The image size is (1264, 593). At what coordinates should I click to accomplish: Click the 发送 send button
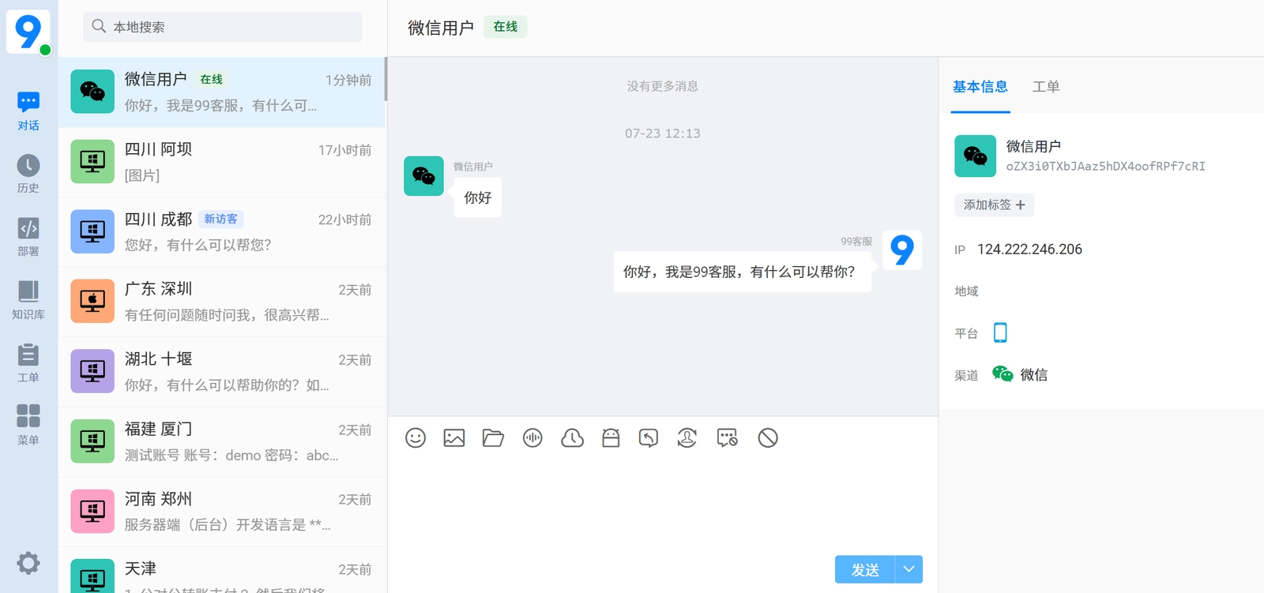865,569
